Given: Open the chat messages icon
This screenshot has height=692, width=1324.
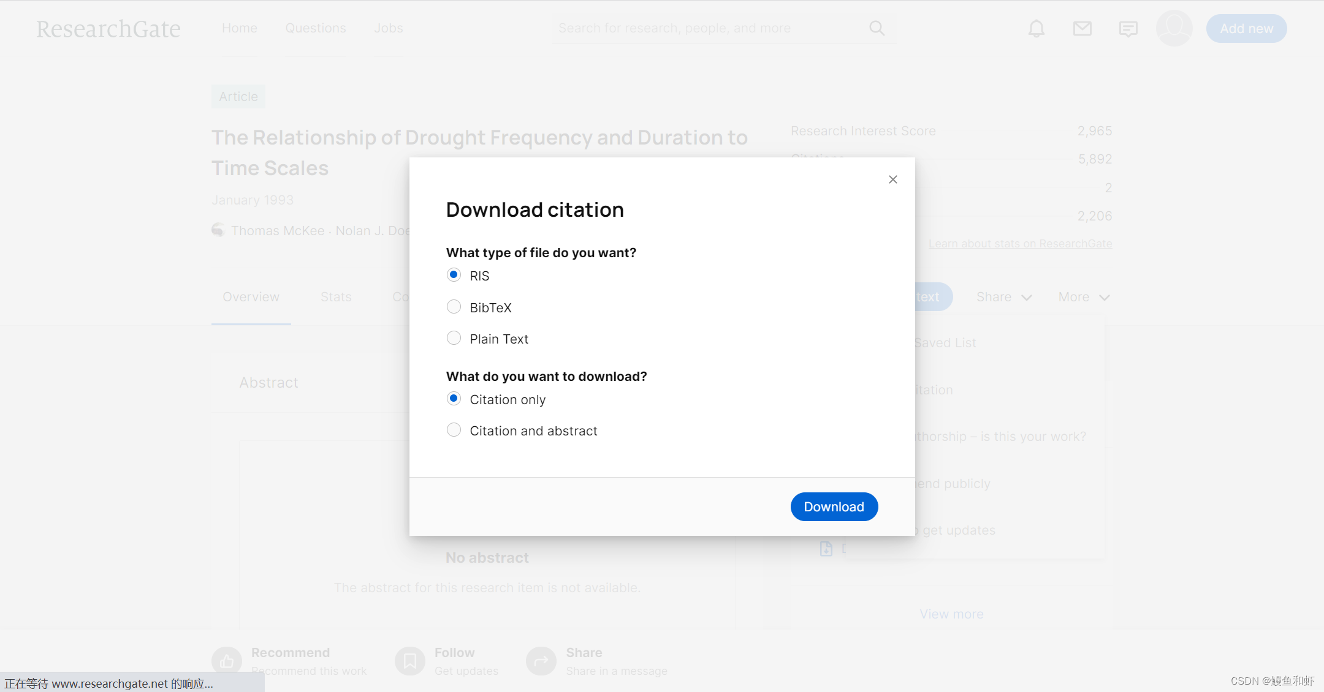Looking at the screenshot, I should [1128, 28].
